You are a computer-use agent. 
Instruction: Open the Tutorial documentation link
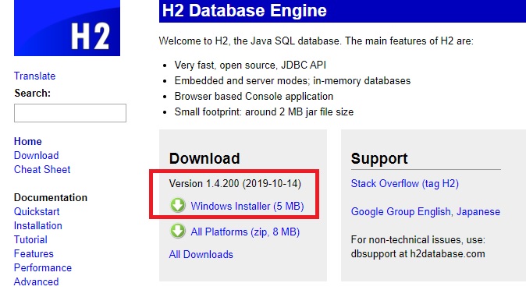[x=30, y=239]
